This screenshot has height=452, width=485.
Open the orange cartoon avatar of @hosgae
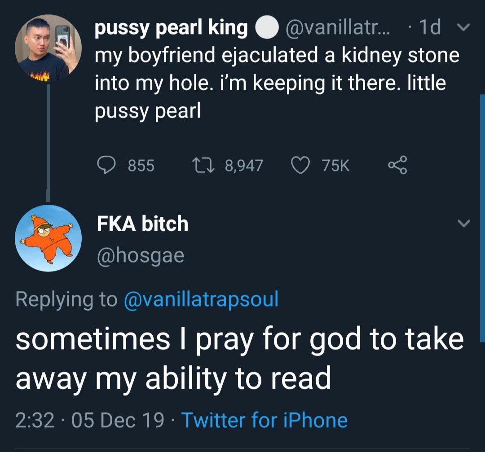coord(48,238)
